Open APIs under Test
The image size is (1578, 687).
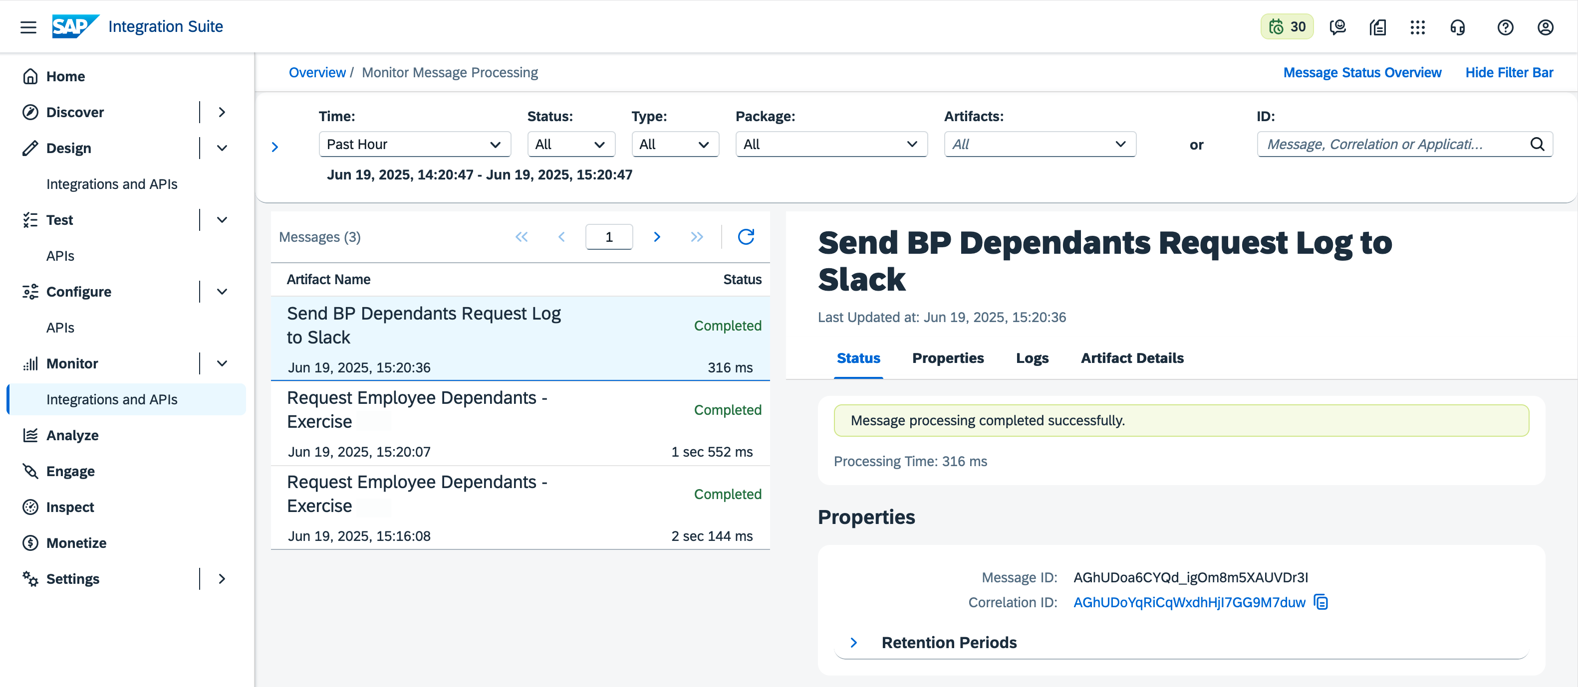pos(60,256)
